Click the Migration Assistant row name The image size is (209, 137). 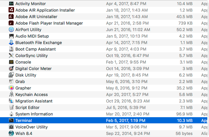34,101
